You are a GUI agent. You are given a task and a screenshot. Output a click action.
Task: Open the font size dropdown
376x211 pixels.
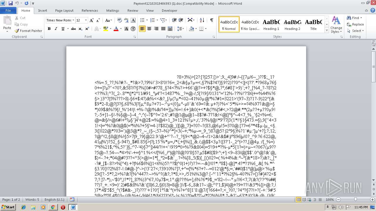(x=86, y=20)
